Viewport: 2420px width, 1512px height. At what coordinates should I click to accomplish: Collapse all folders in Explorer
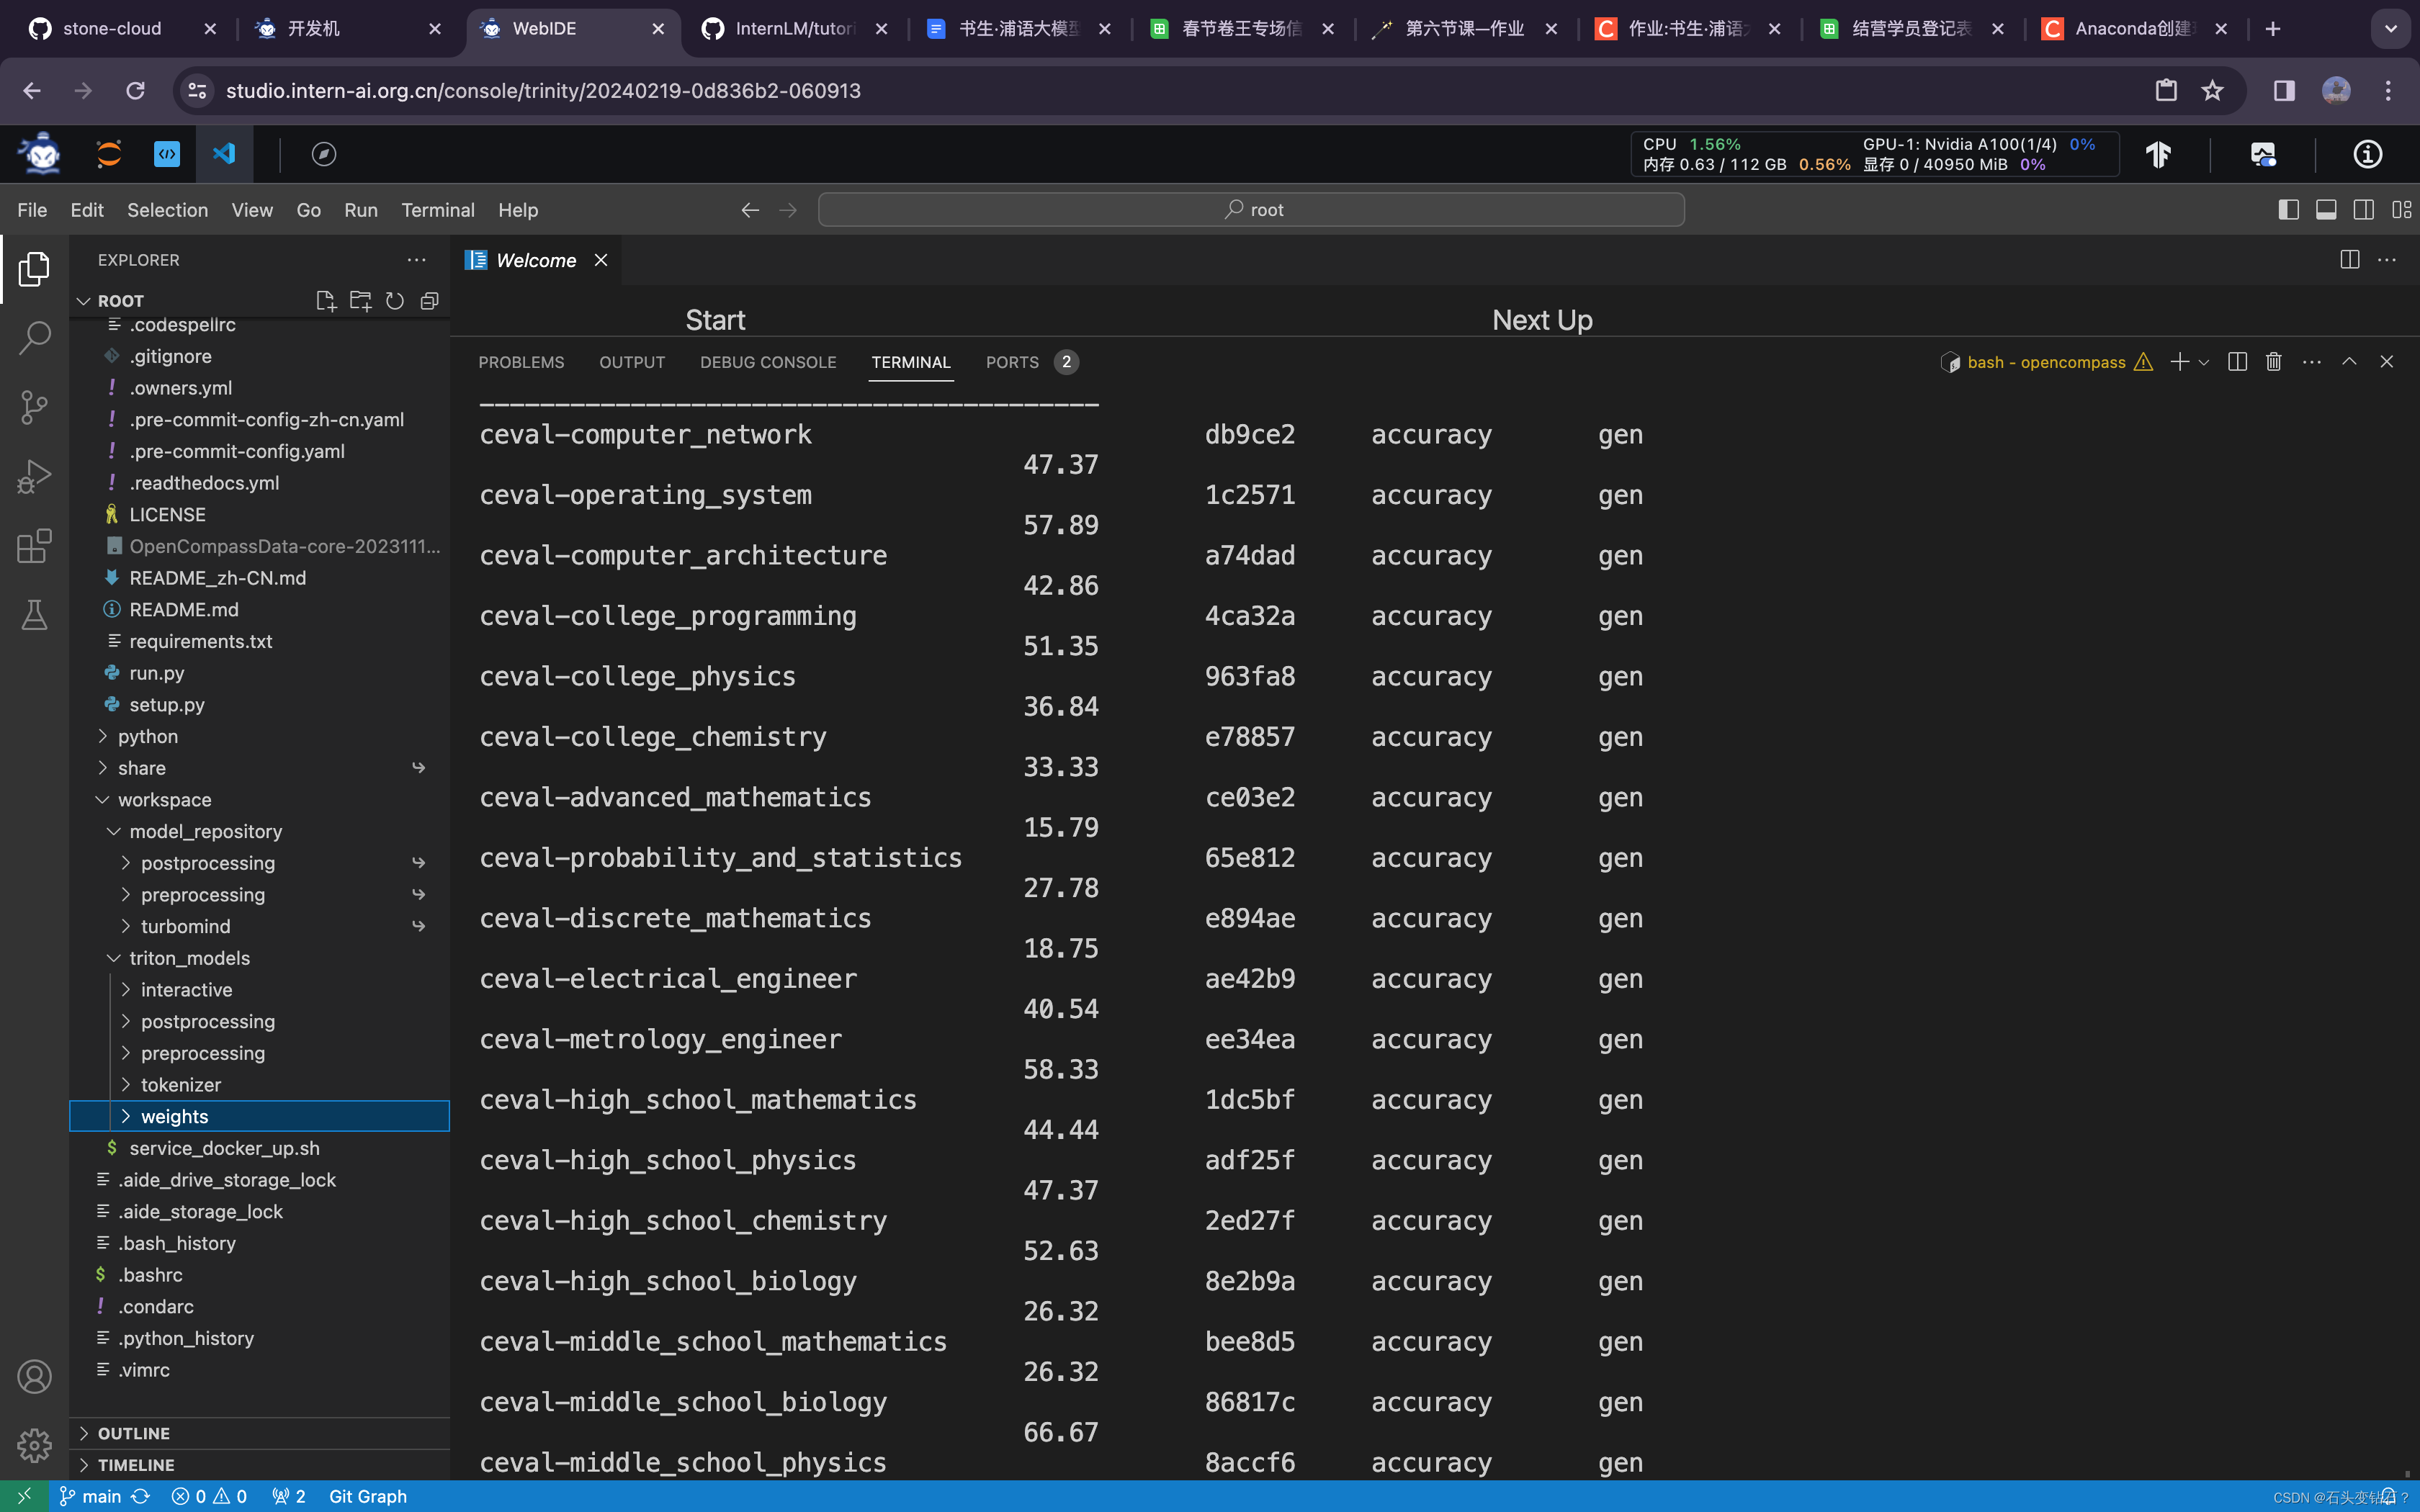[430, 301]
